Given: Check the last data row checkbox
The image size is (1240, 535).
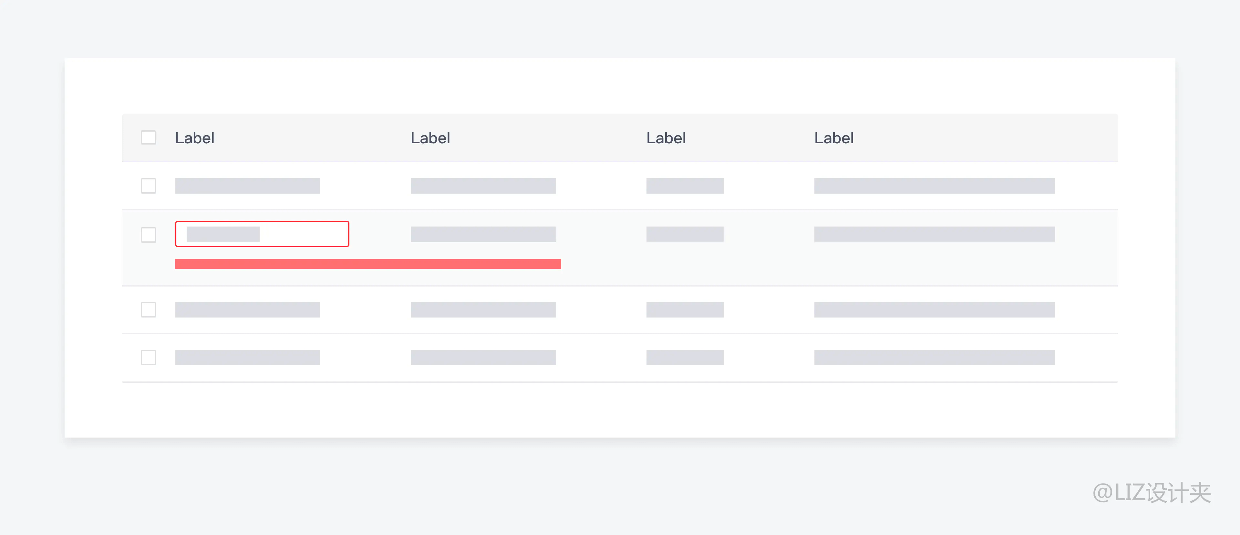Looking at the screenshot, I should coord(148,358).
